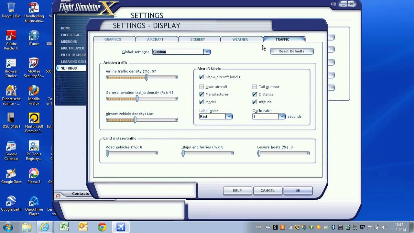Click the Flight Simulator taskbar icon
Screen dimensions: 414x233
[121, 227]
